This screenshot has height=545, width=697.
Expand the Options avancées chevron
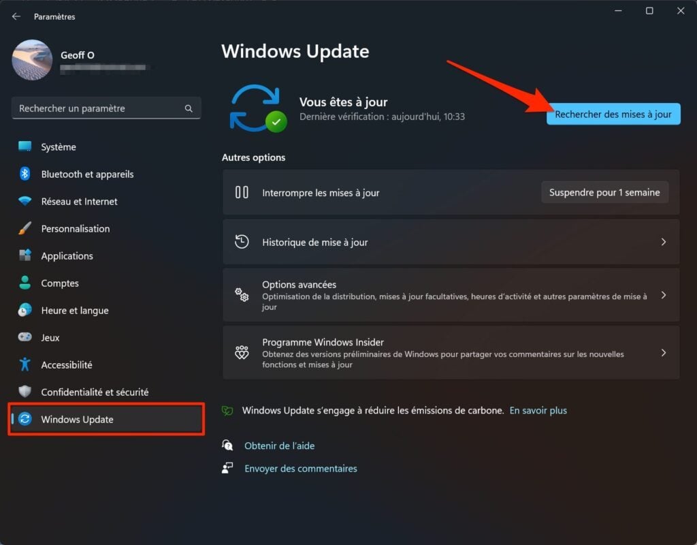[x=663, y=295]
